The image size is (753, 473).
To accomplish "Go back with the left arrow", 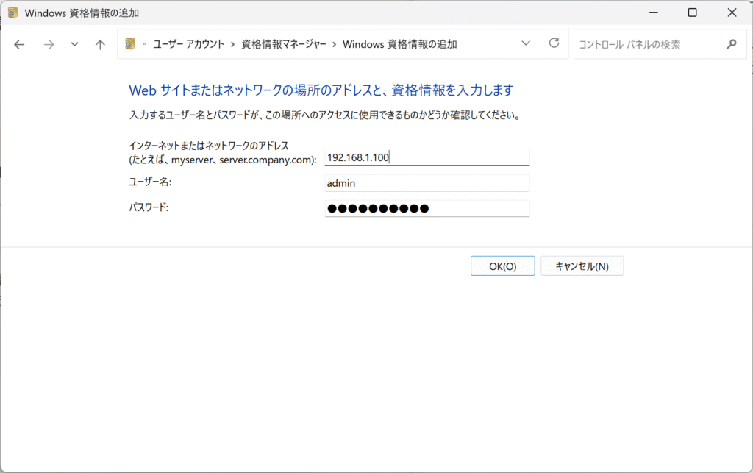I will coord(19,45).
